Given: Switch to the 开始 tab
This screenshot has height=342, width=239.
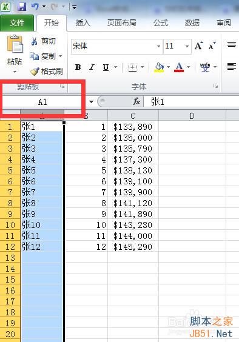Looking at the screenshot, I should coord(52,22).
